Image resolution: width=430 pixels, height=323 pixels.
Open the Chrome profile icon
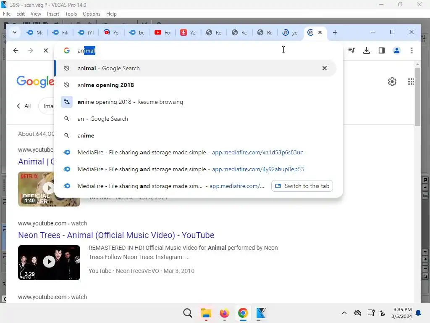pos(396,50)
